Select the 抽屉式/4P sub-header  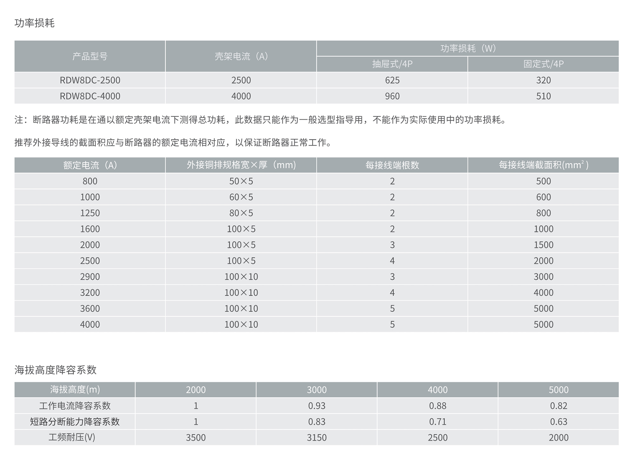[x=392, y=64]
